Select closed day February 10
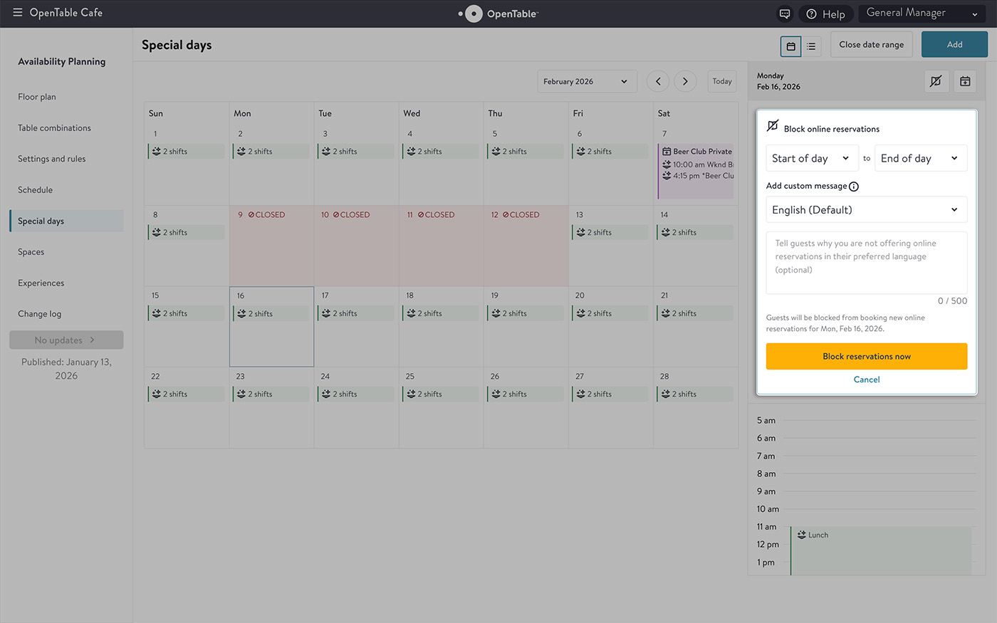The width and height of the screenshot is (997, 623). tap(356, 246)
